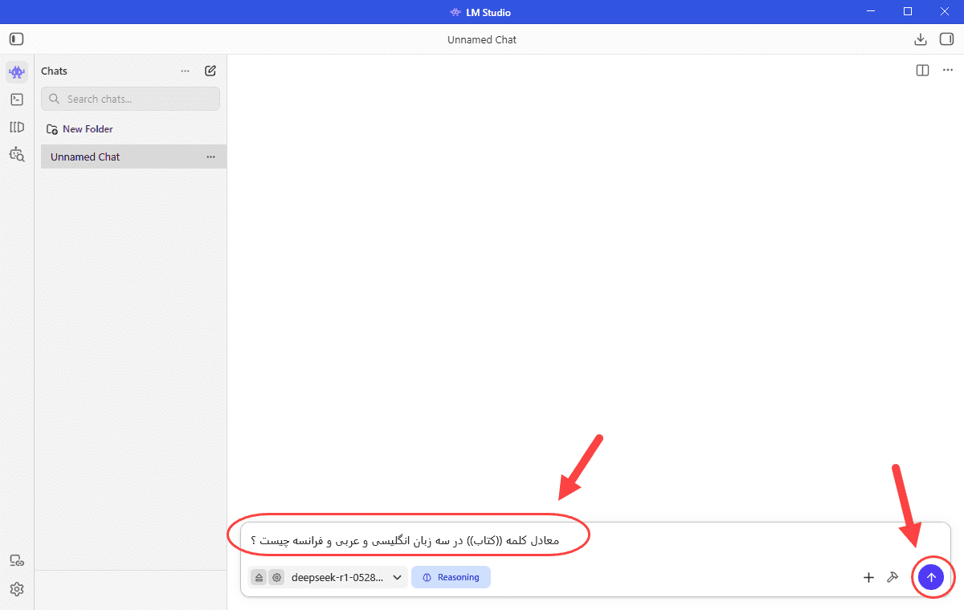Image resolution: width=964 pixels, height=610 pixels.
Task: Open model settings gear beside deepseek
Action: click(276, 577)
